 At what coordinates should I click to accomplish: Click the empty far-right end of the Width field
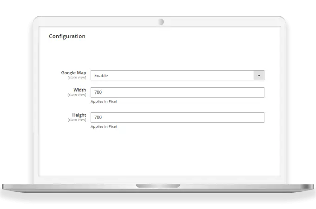coord(256,92)
